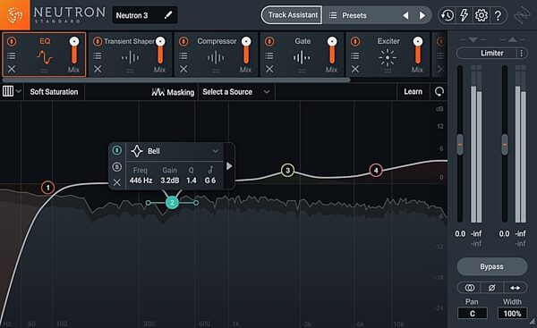Open the EQ module presets list icon

pos(12,55)
